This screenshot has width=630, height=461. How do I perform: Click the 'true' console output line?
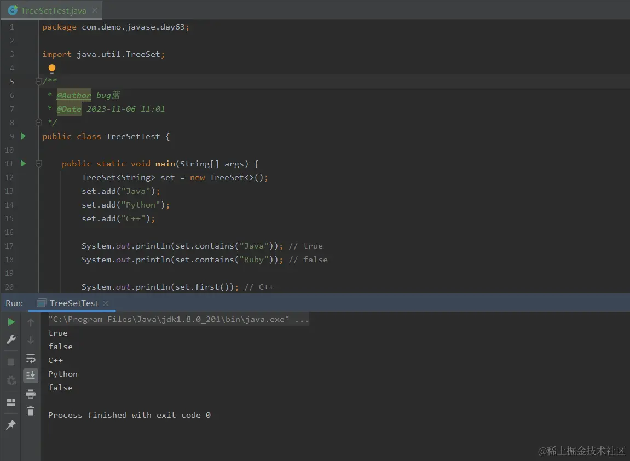(58, 333)
